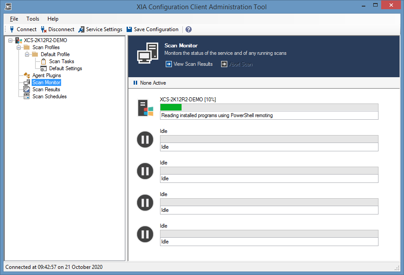Click the second Idle pause circle icon
Image resolution: width=404 pixels, height=275 pixels.
tap(145, 171)
